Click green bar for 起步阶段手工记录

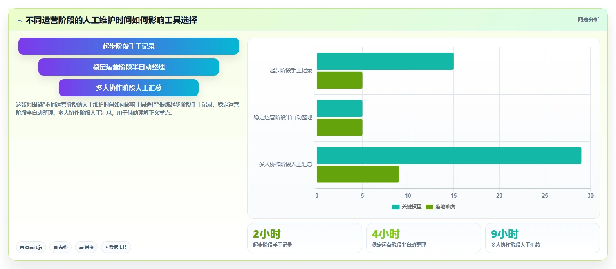pos(340,80)
